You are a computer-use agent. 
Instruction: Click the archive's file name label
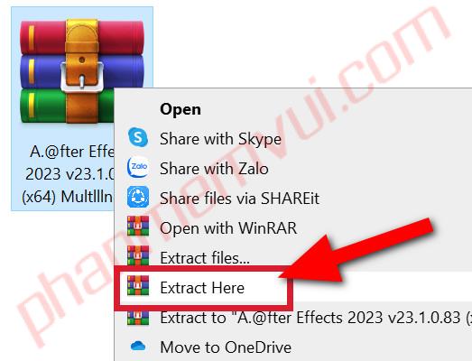[x=69, y=174]
